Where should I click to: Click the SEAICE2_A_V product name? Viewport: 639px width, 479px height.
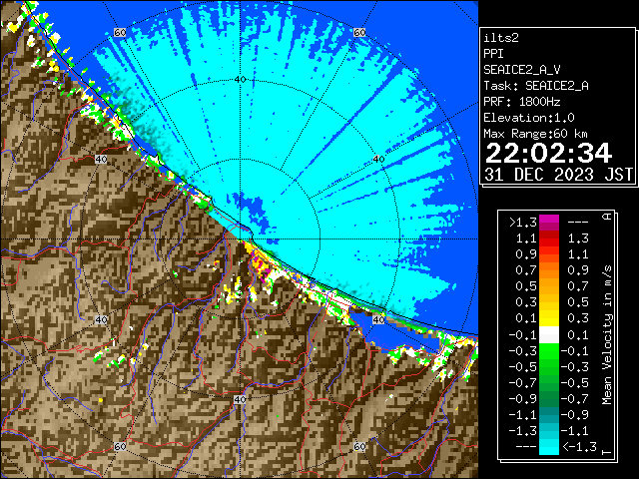point(522,70)
